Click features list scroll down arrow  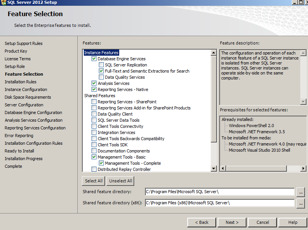213,169
